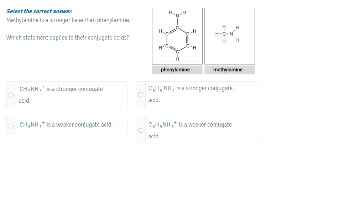Click the question about their conjugate acids
The image size is (345, 210).
coord(68,38)
